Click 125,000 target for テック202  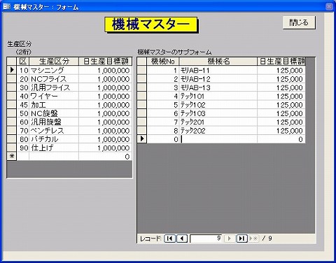(281, 131)
